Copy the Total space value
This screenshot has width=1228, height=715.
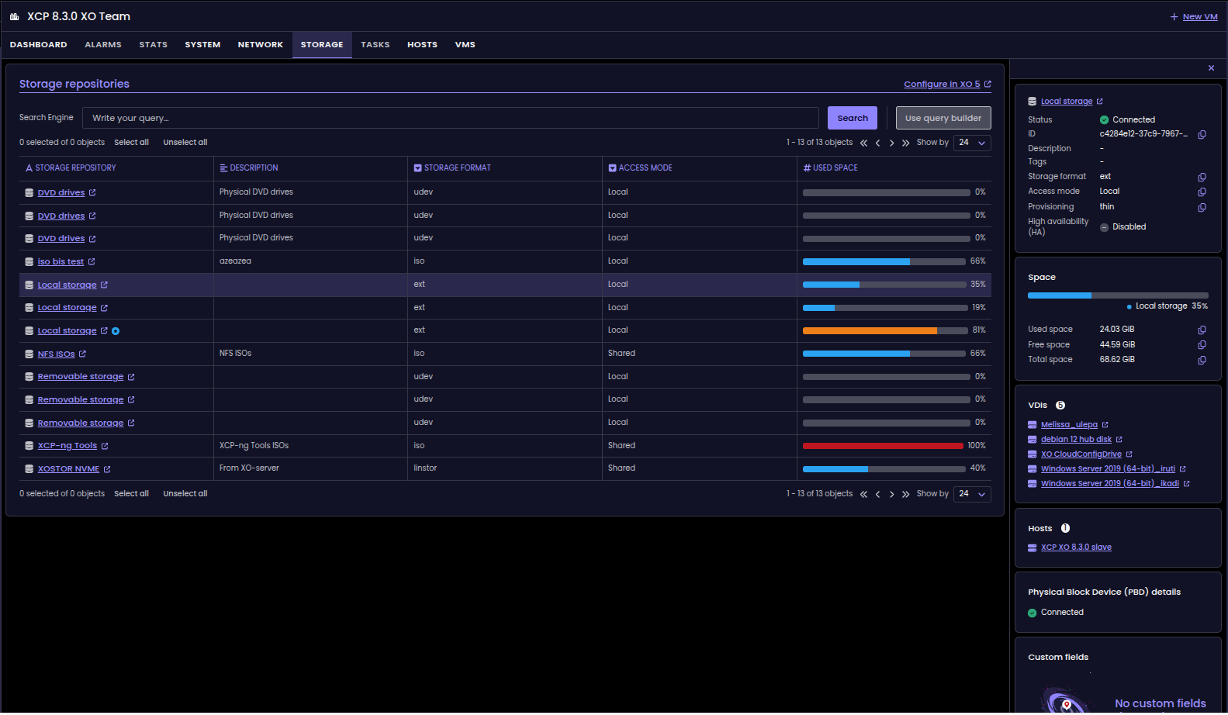(x=1202, y=360)
